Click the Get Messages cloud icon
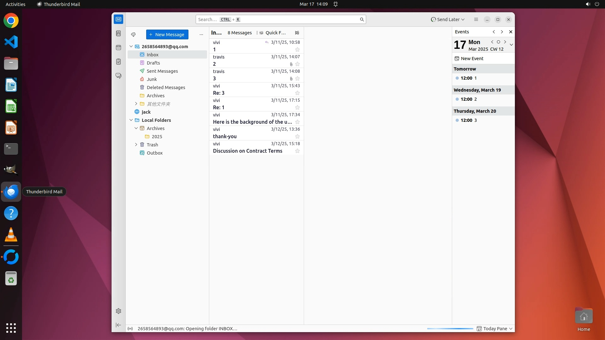Image resolution: width=605 pixels, height=340 pixels. tap(133, 35)
